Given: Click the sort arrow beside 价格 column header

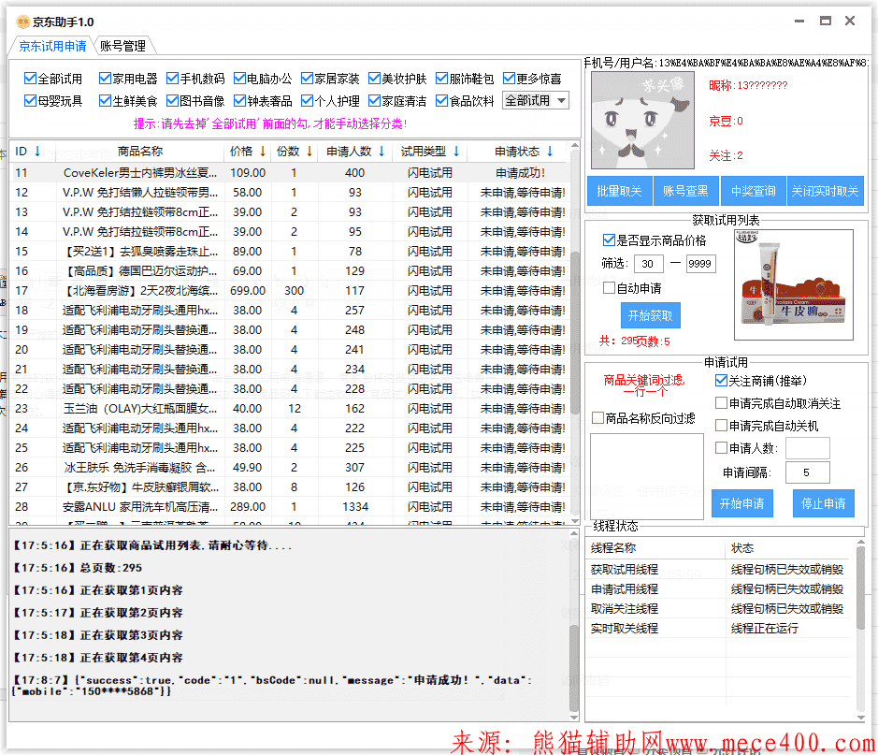Looking at the screenshot, I should pyautogui.click(x=262, y=152).
